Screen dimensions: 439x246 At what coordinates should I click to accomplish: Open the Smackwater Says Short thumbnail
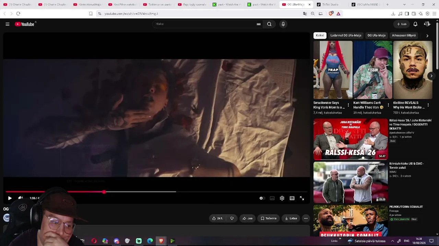(x=333, y=70)
